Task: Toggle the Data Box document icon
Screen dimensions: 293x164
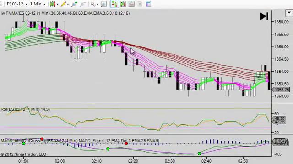Action: (x=140, y=4)
